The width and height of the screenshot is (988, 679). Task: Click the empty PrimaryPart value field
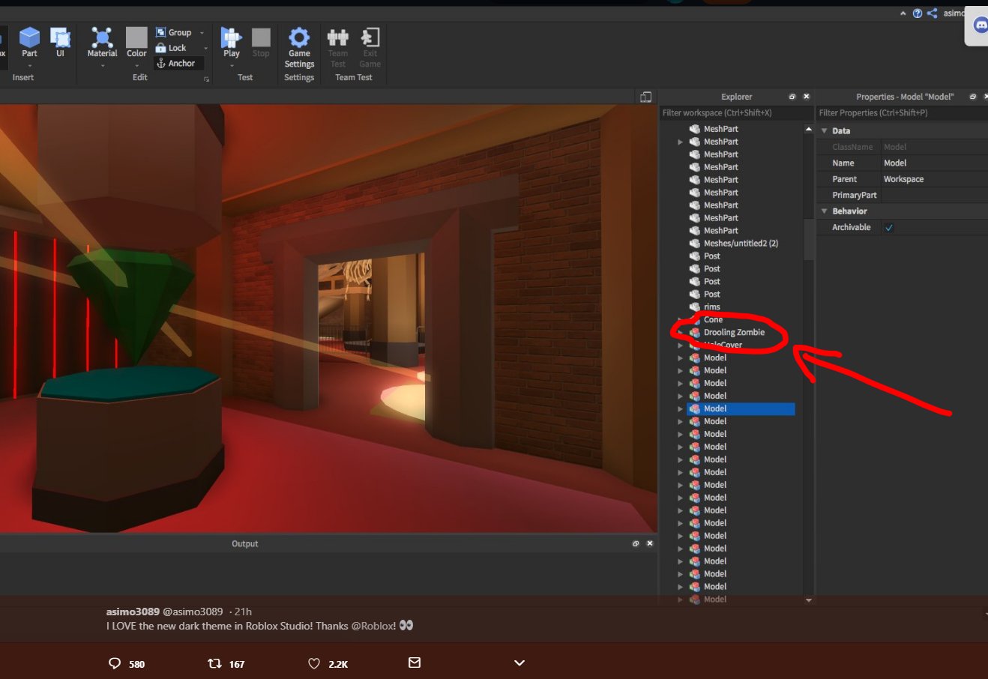[x=934, y=195]
